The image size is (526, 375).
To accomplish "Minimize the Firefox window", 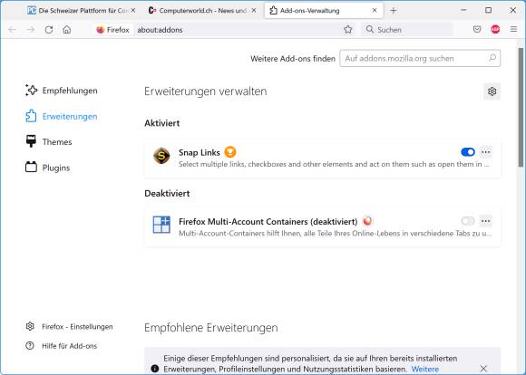I will (x=463, y=10).
